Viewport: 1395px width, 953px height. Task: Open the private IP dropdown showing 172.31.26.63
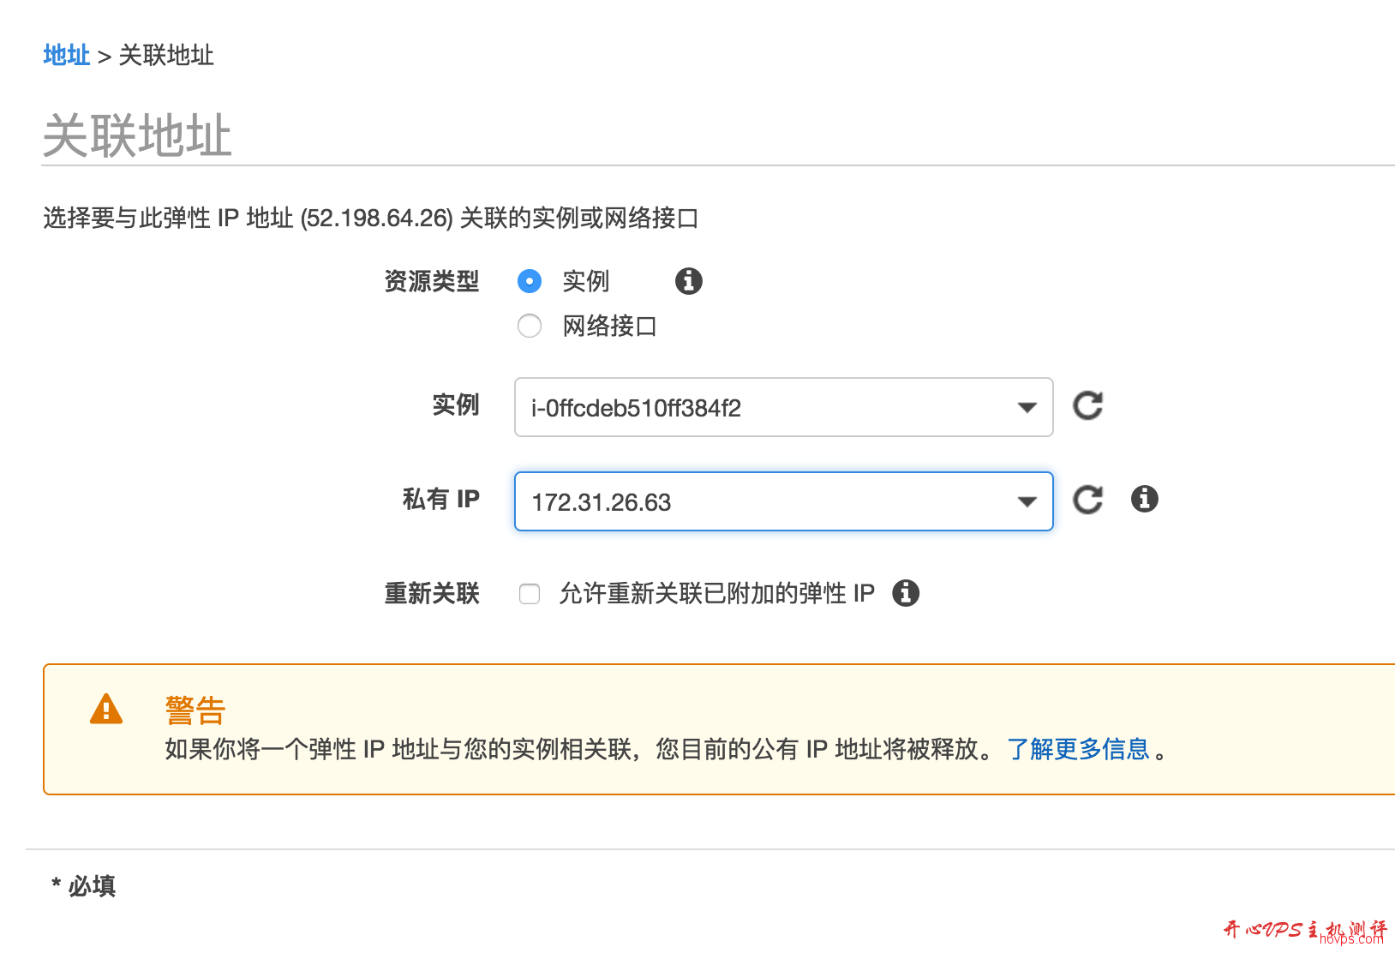[x=782, y=501]
